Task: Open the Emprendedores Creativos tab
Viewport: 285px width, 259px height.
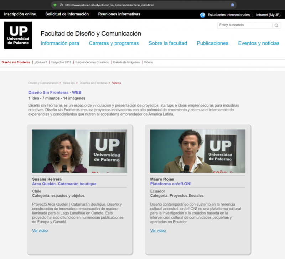Action: [x=92, y=62]
